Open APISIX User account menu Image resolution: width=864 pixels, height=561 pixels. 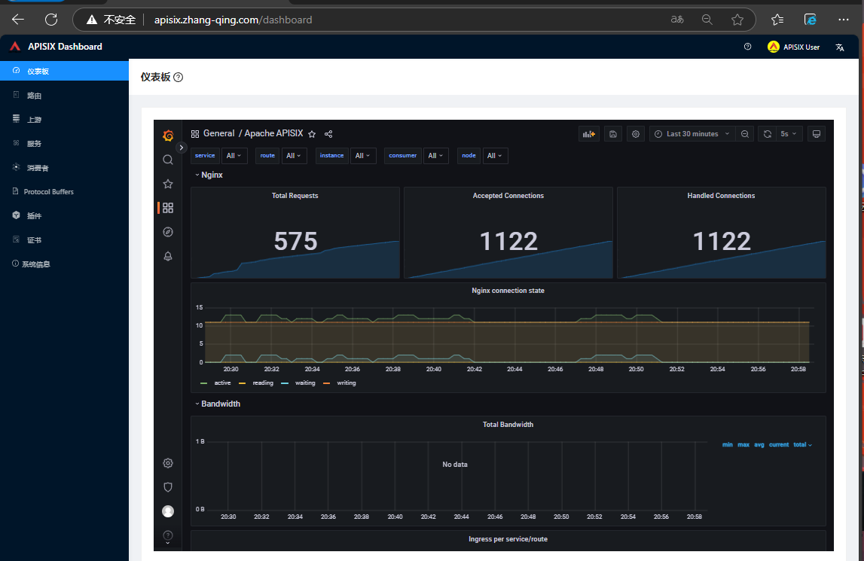point(793,47)
